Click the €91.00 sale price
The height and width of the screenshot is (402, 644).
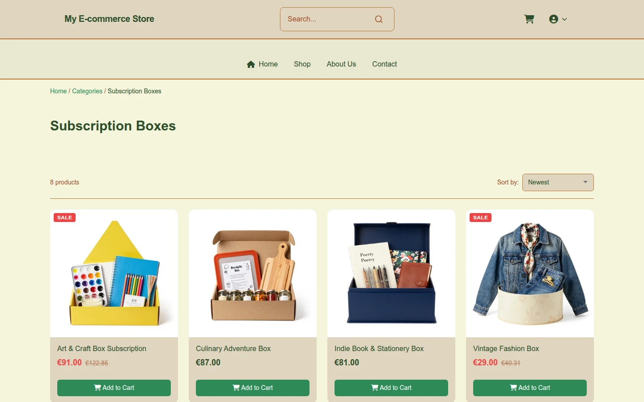click(69, 362)
